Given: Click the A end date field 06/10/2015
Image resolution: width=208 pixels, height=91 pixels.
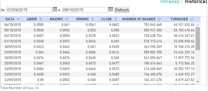Looking at the screenshot, I should tap(85, 10).
